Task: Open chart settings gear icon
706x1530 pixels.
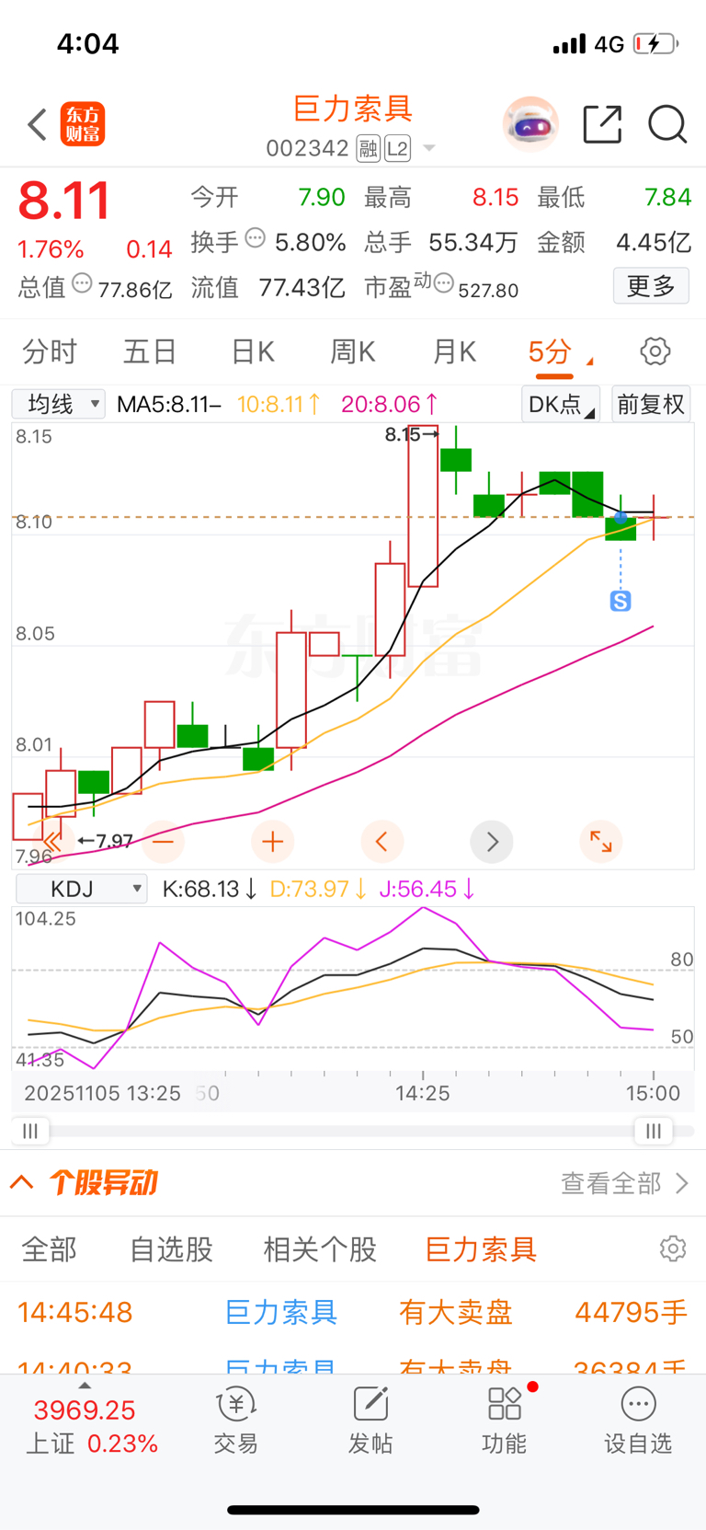Action: coord(655,351)
